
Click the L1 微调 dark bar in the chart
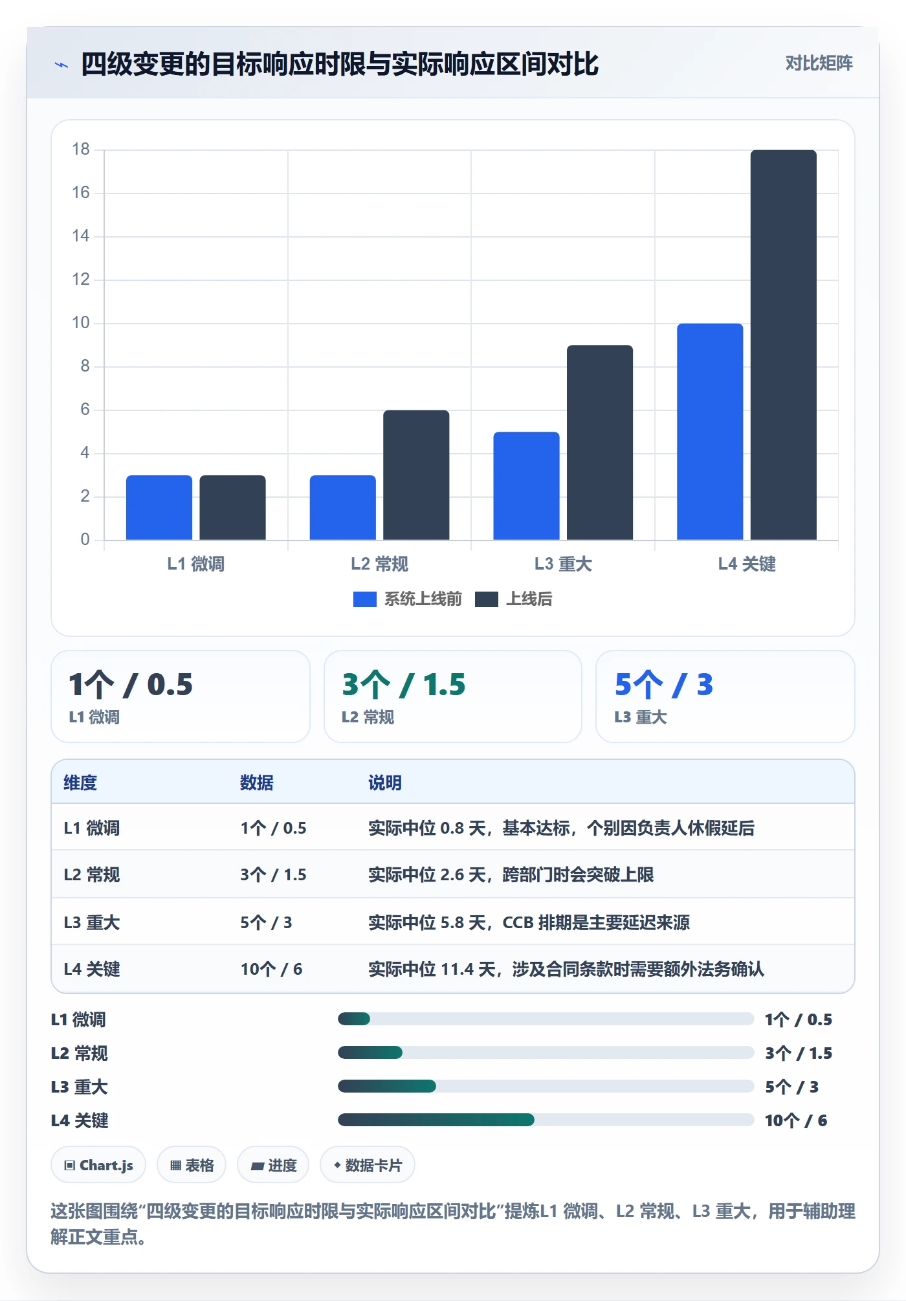(x=232, y=507)
